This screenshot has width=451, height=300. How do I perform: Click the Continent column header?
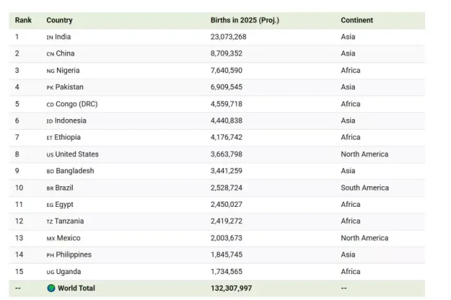(357, 21)
